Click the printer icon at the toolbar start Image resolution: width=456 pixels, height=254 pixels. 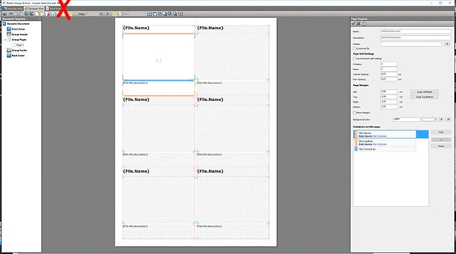point(5,14)
